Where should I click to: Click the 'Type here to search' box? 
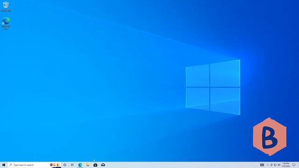pos(34,165)
